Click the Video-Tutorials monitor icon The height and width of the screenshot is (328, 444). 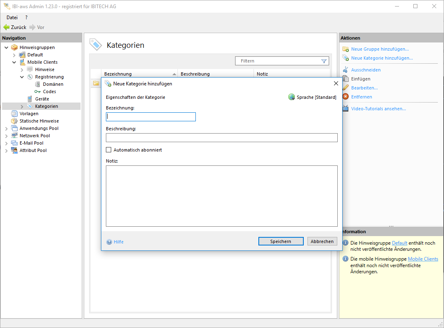345,109
